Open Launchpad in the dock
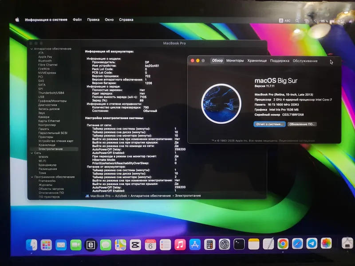 click(x=46, y=245)
